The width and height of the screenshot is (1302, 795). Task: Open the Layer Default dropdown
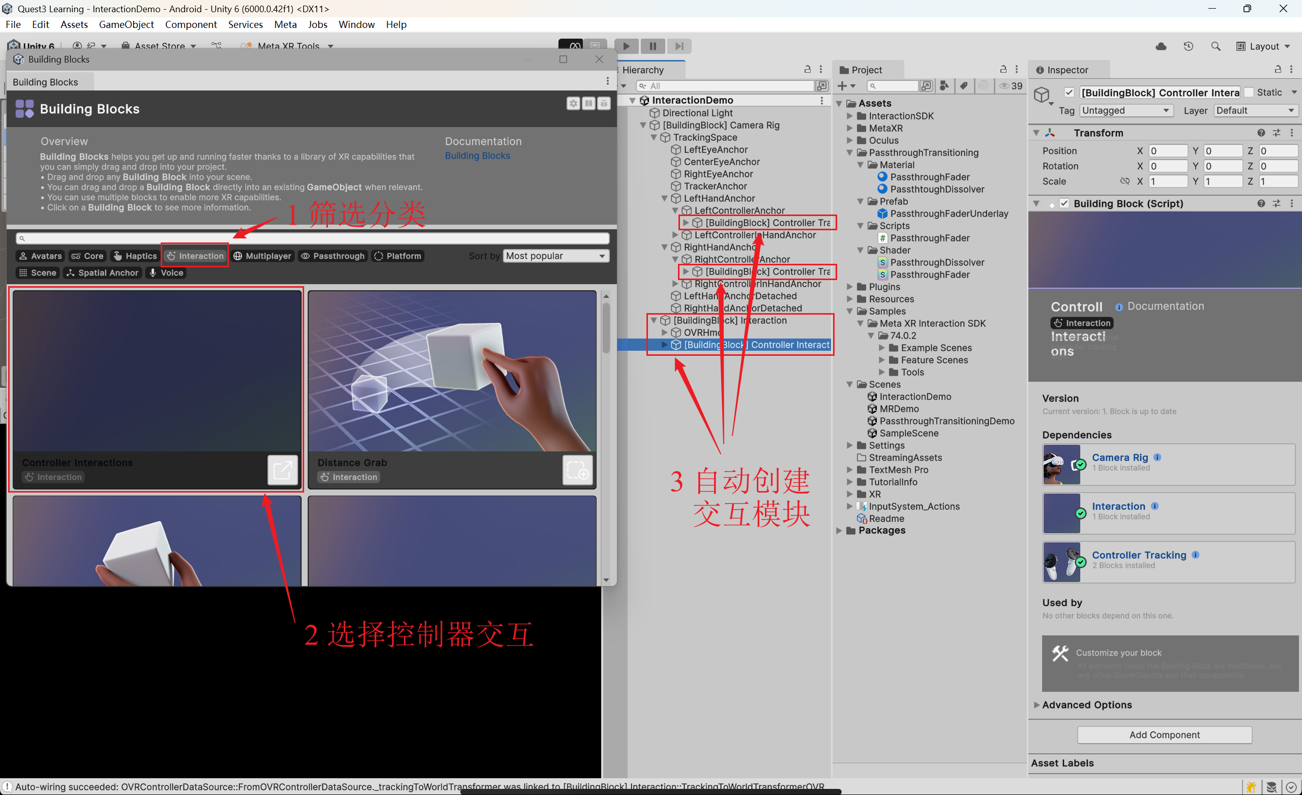pyautogui.click(x=1255, y=110)
